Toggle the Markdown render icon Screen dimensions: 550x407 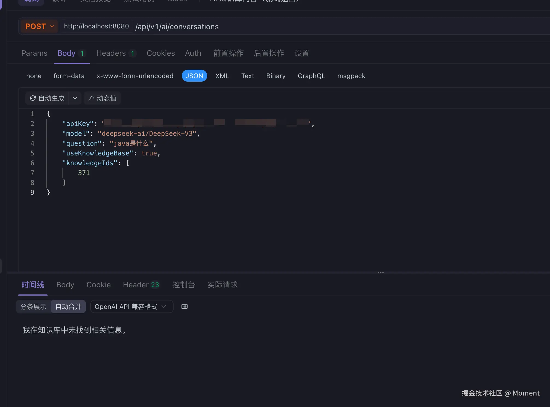pyautogui.click(x=184, y=306)
